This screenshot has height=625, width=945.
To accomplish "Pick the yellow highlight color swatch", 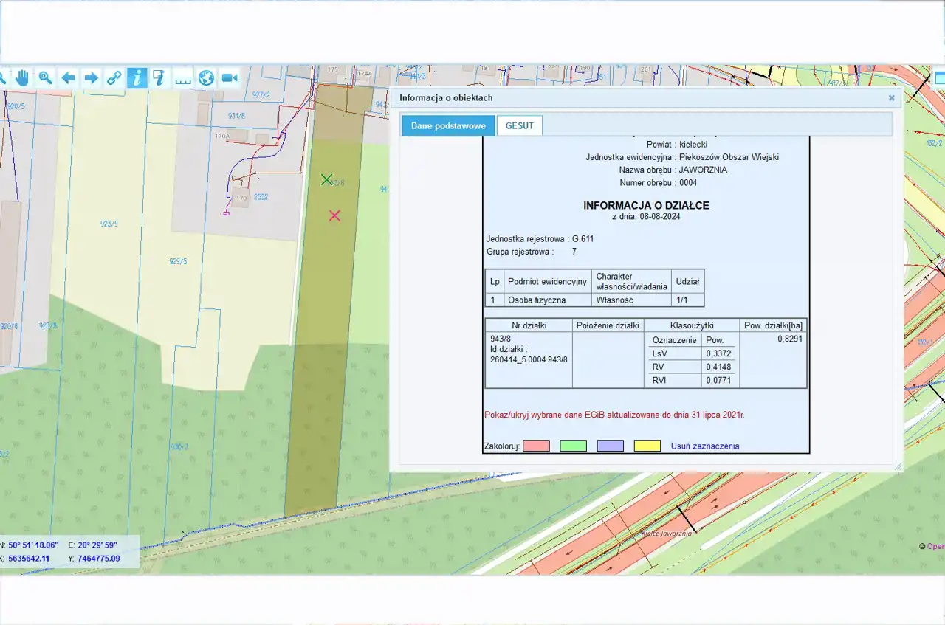I will (x=647, y=446).
